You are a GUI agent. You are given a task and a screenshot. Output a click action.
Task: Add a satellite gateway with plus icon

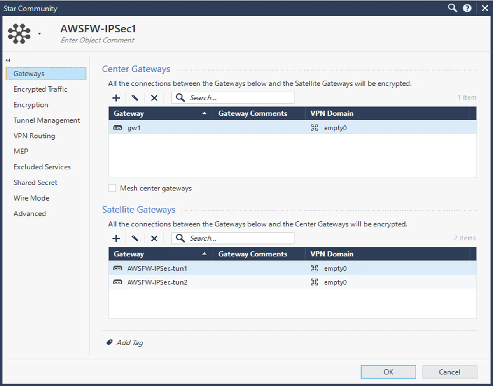(116, 238)
